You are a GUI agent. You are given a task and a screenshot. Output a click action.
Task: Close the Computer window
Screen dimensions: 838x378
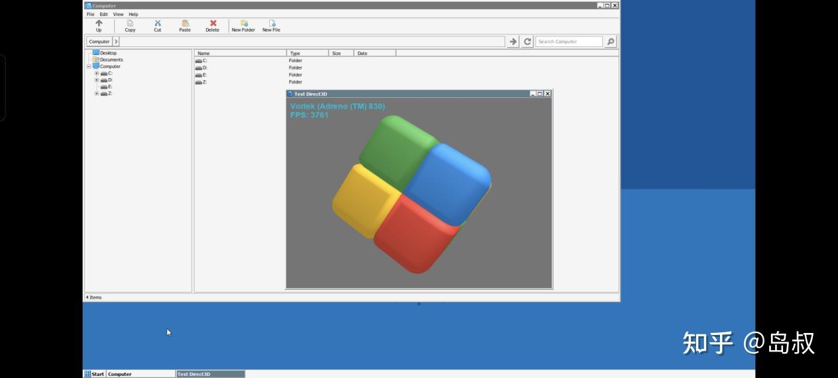[615, 5]
